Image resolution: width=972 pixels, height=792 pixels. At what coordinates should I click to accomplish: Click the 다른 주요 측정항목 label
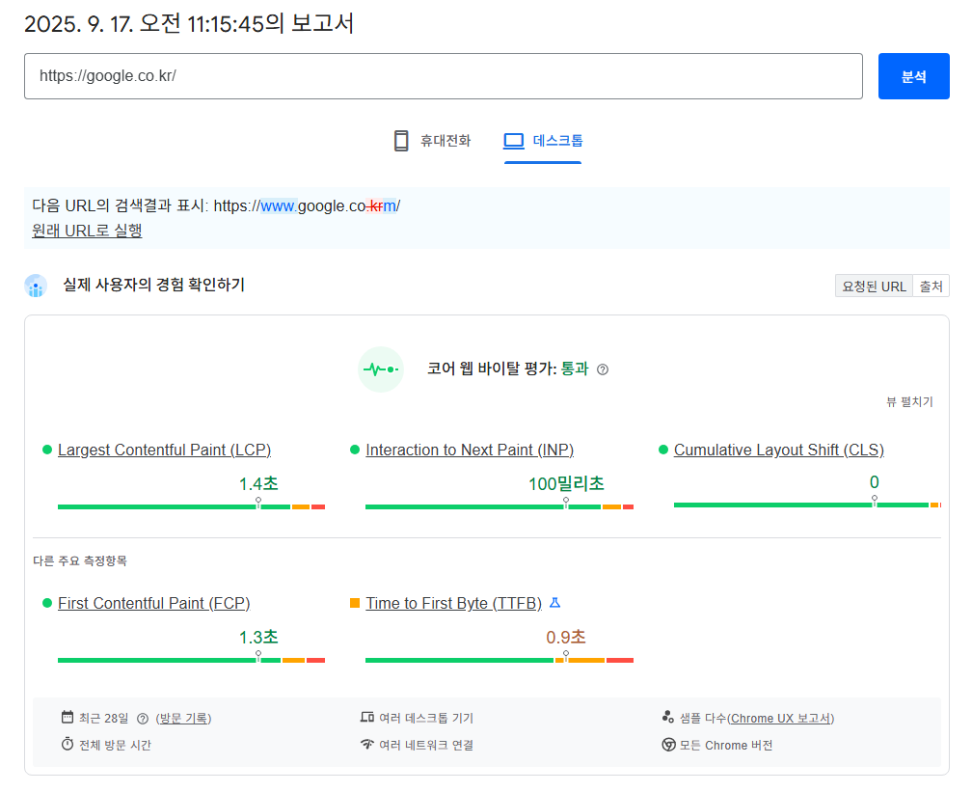80,560
